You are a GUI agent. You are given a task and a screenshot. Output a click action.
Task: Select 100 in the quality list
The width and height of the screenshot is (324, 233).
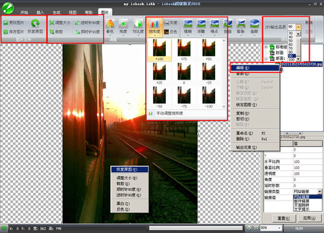coord(292,59)
